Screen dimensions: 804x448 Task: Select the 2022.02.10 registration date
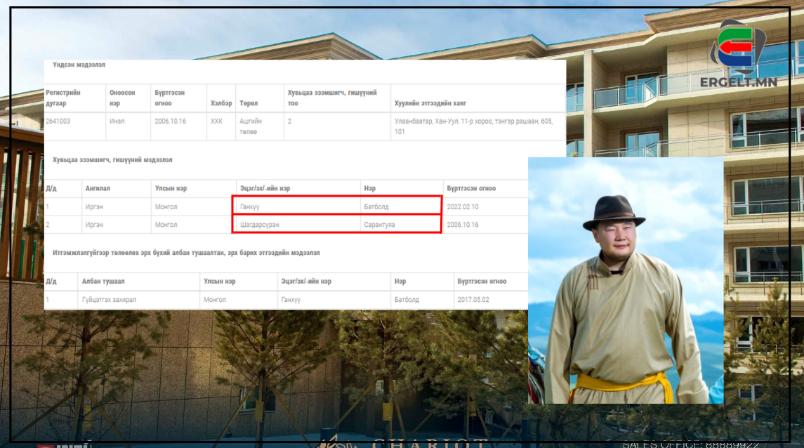462,207
